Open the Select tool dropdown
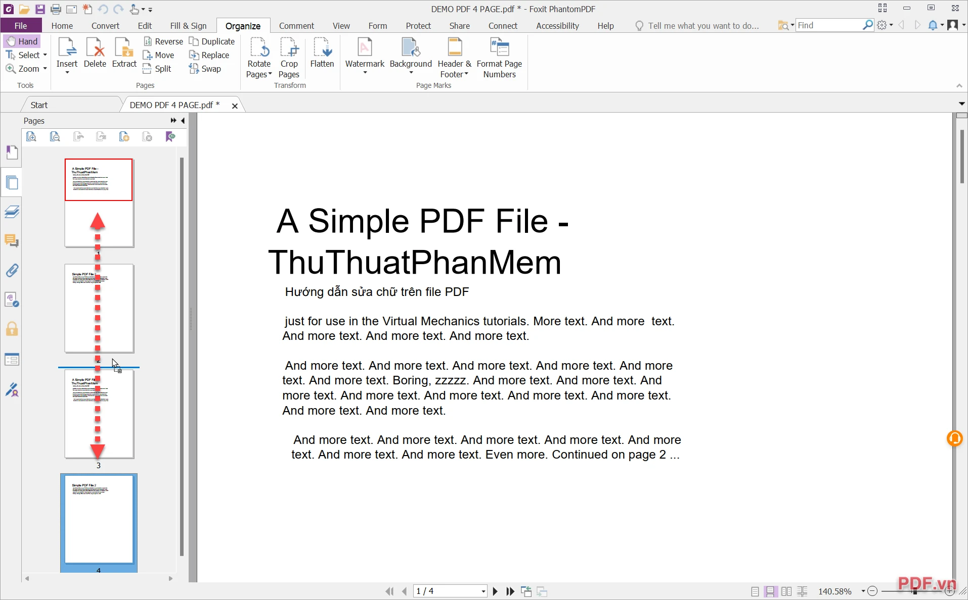The width and height of the screenshot is (968, 600). tap(45, 55)
